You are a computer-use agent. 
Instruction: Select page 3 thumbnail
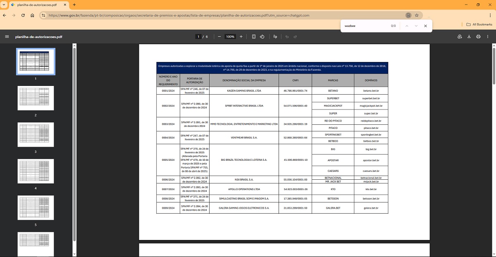pos(36,135)
